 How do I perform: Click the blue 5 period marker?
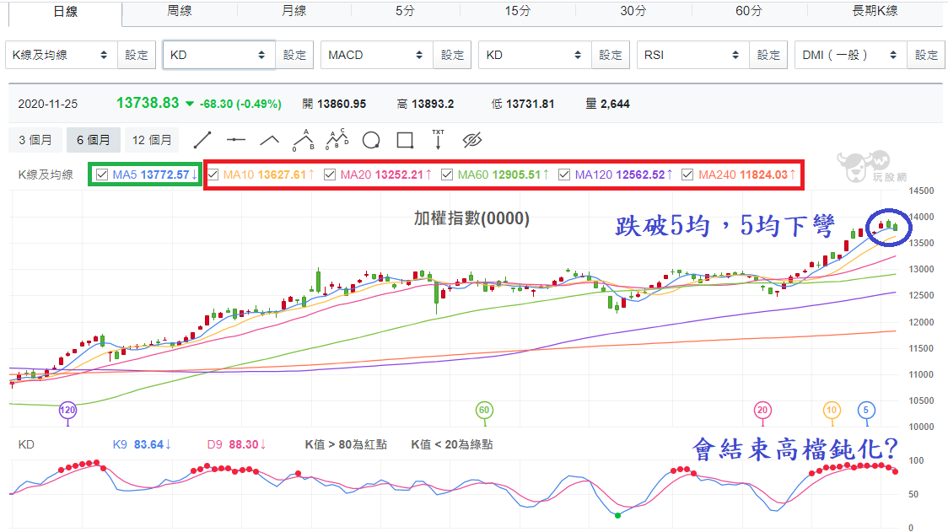(866, 410)
